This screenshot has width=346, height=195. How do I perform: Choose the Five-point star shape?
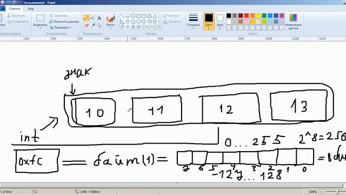tap(133, 27)
